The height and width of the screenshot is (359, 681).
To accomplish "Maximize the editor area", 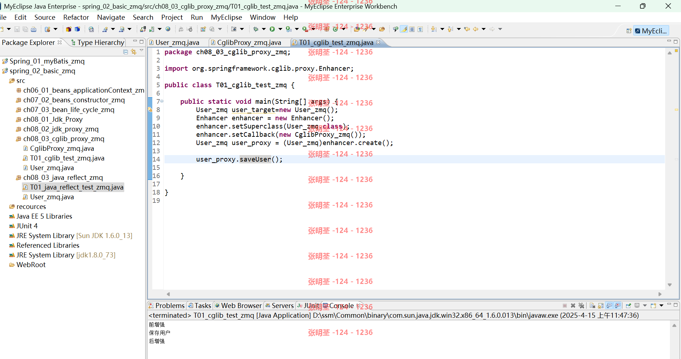I will 676,42.
